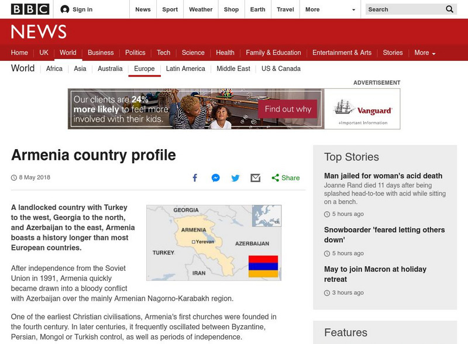Select Entertainment & Arts section
The image size is (468, 344).
[x=342, y=53]
